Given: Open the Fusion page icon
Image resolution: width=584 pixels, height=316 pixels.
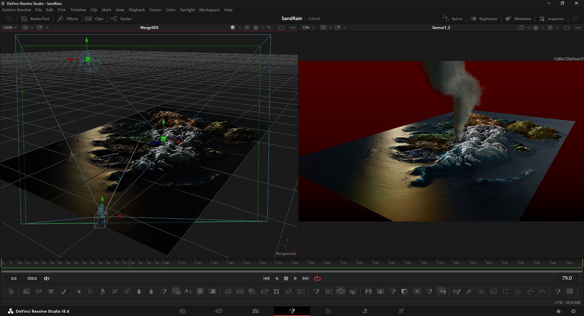Looking at the screenshot, I should point(292,311).
